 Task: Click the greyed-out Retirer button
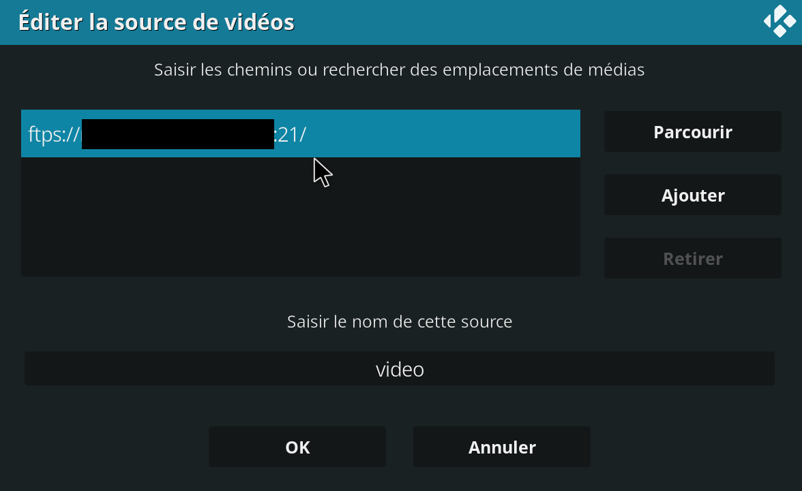[693, 259]
